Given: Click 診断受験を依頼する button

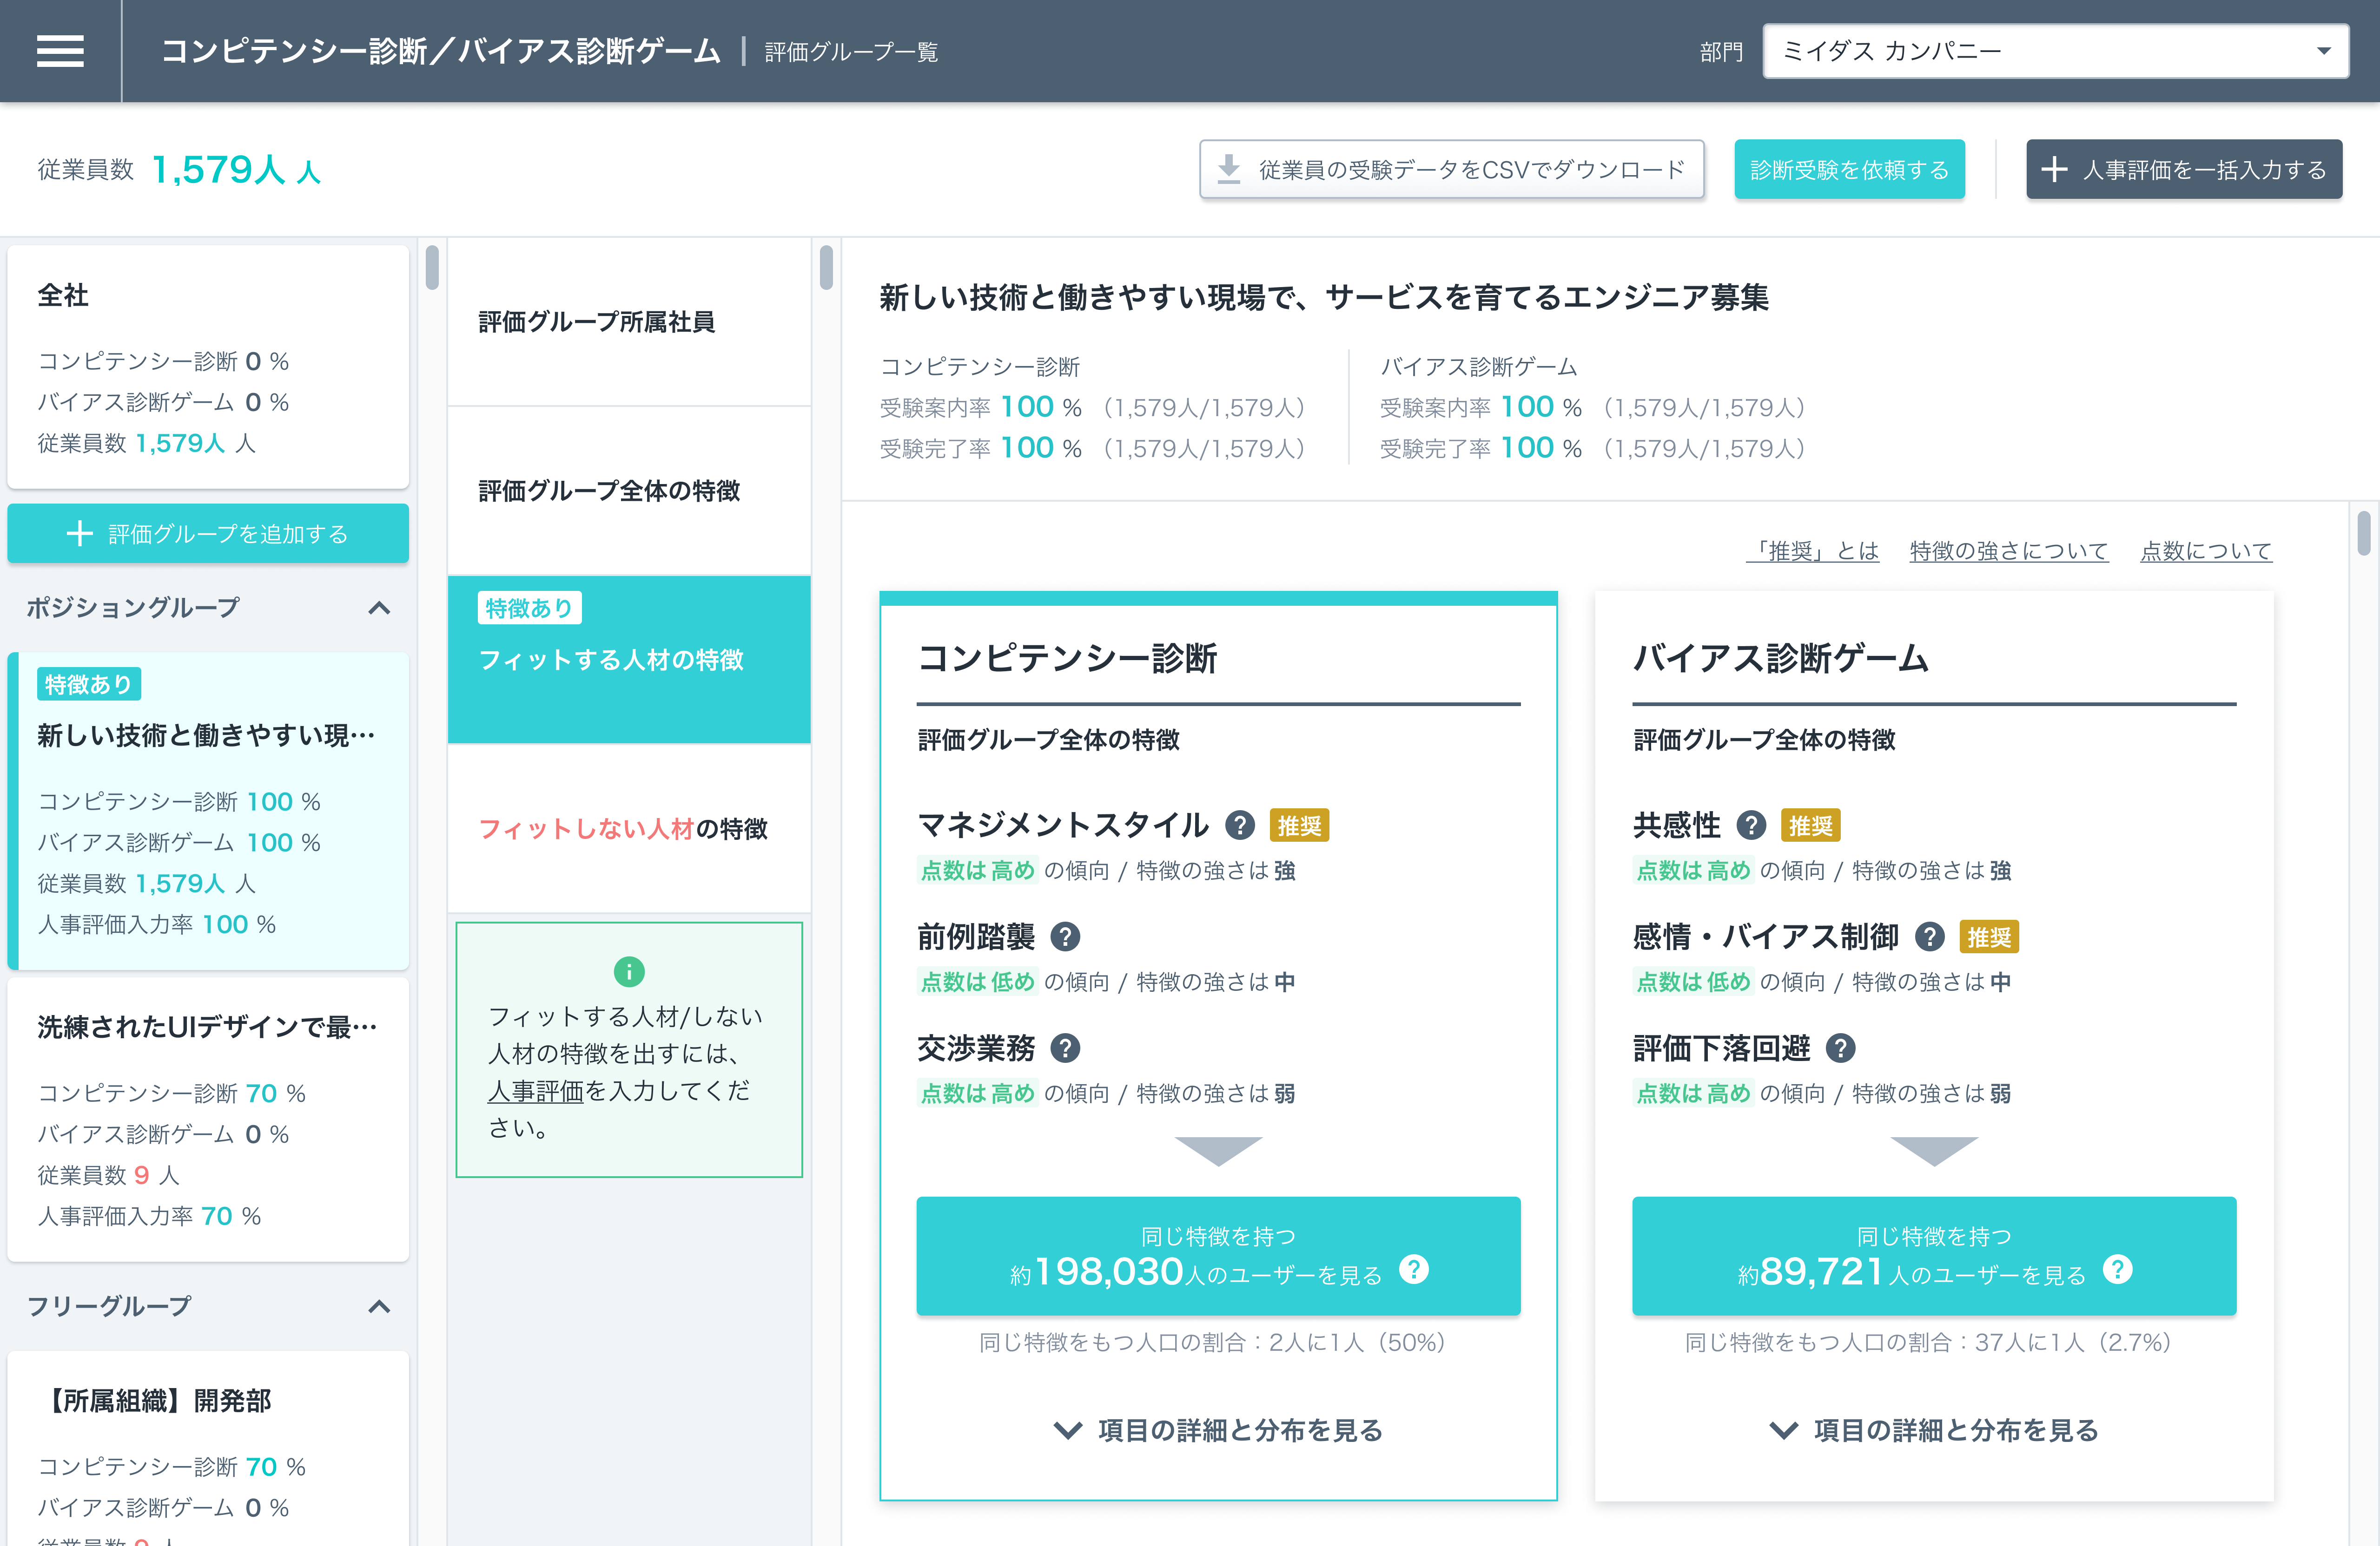Looking at the screenshot, I should 1849,170.
